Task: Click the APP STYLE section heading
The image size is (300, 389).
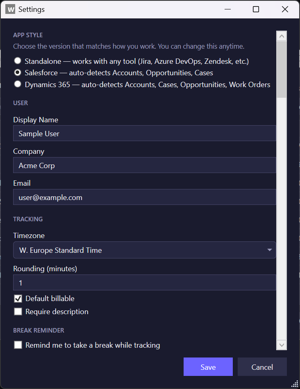Action: click(x=28, y=35)
